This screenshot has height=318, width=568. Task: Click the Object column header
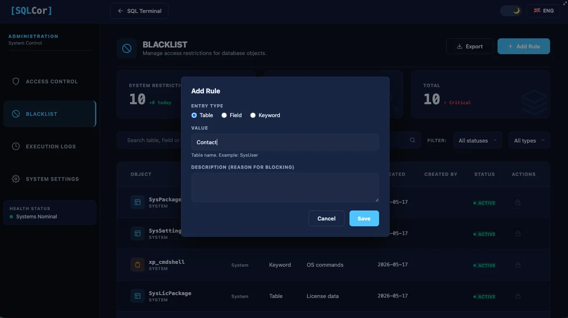point(141,174)
